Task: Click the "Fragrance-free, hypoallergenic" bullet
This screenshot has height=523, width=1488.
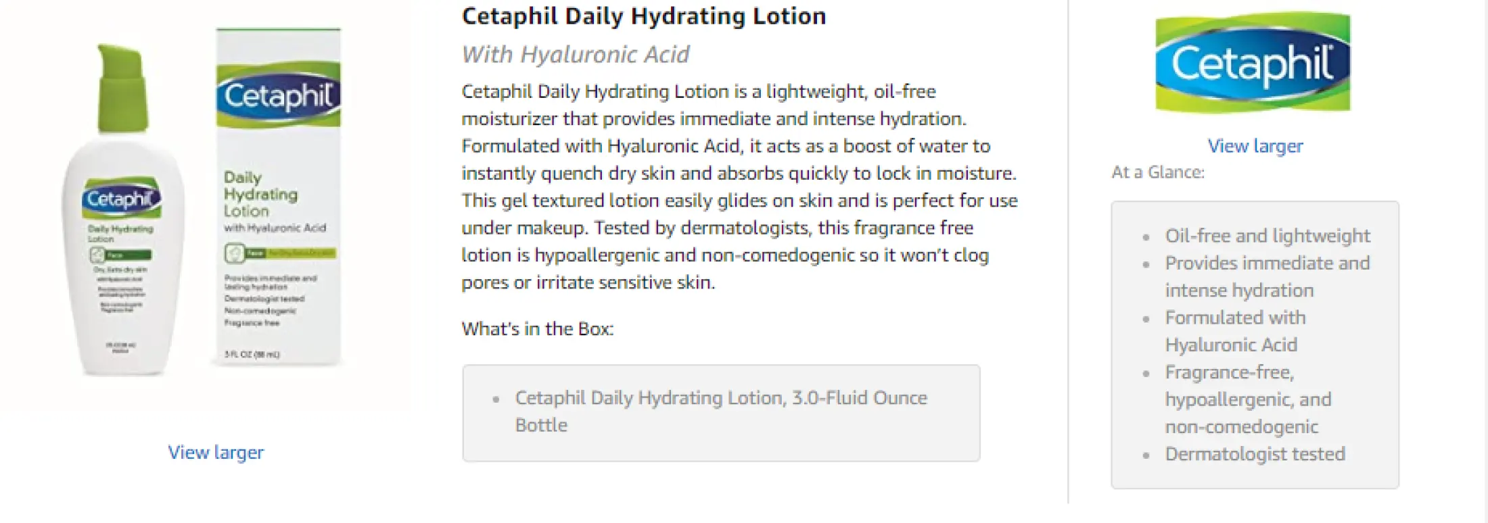Action: click(x=1247, y=399)
